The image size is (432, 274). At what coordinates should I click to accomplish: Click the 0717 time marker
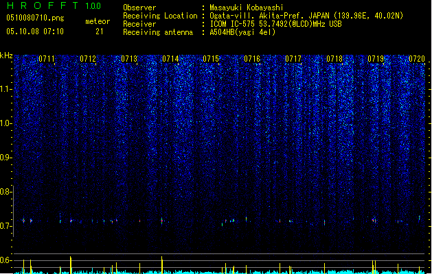click(293, 59)
